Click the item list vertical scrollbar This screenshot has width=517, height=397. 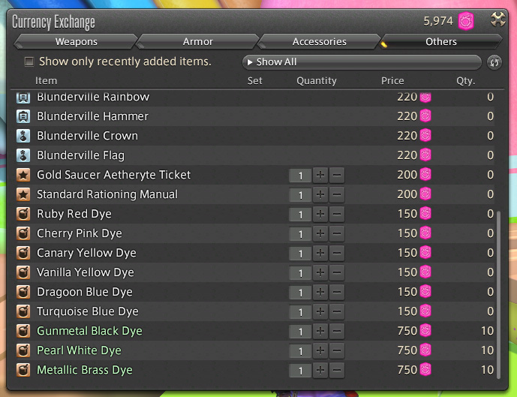point(498,295)
